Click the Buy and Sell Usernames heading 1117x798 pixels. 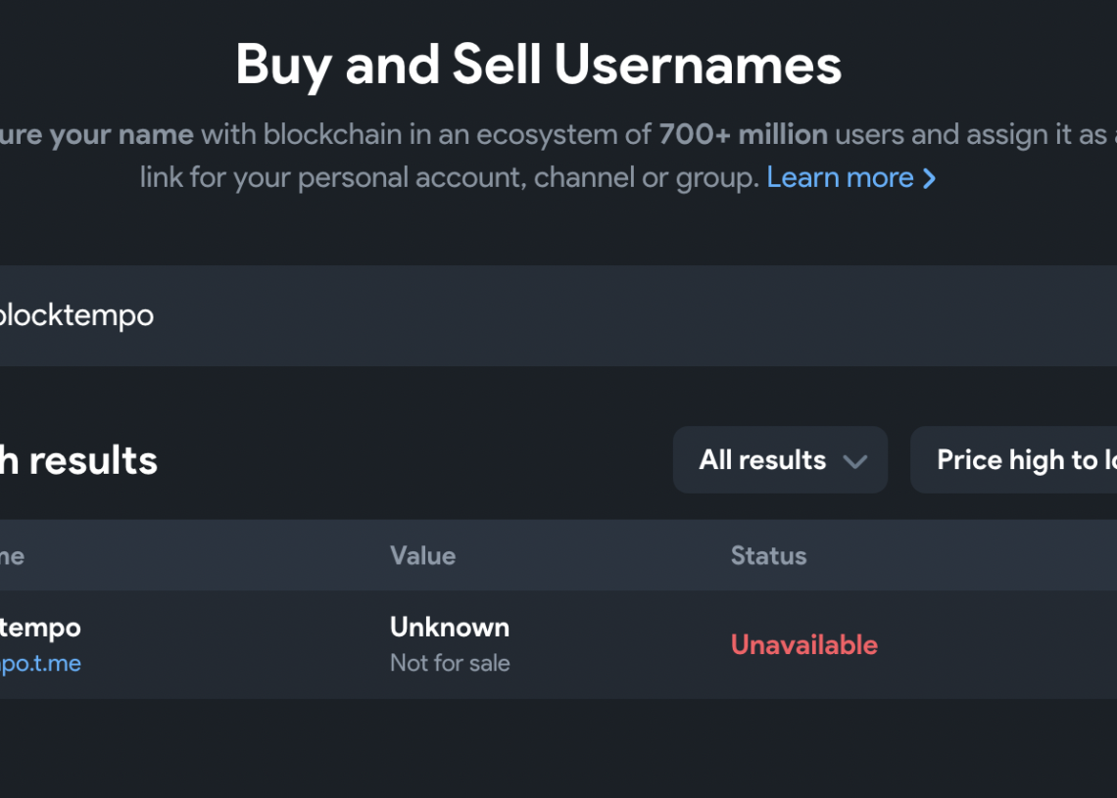coord(538,65)
